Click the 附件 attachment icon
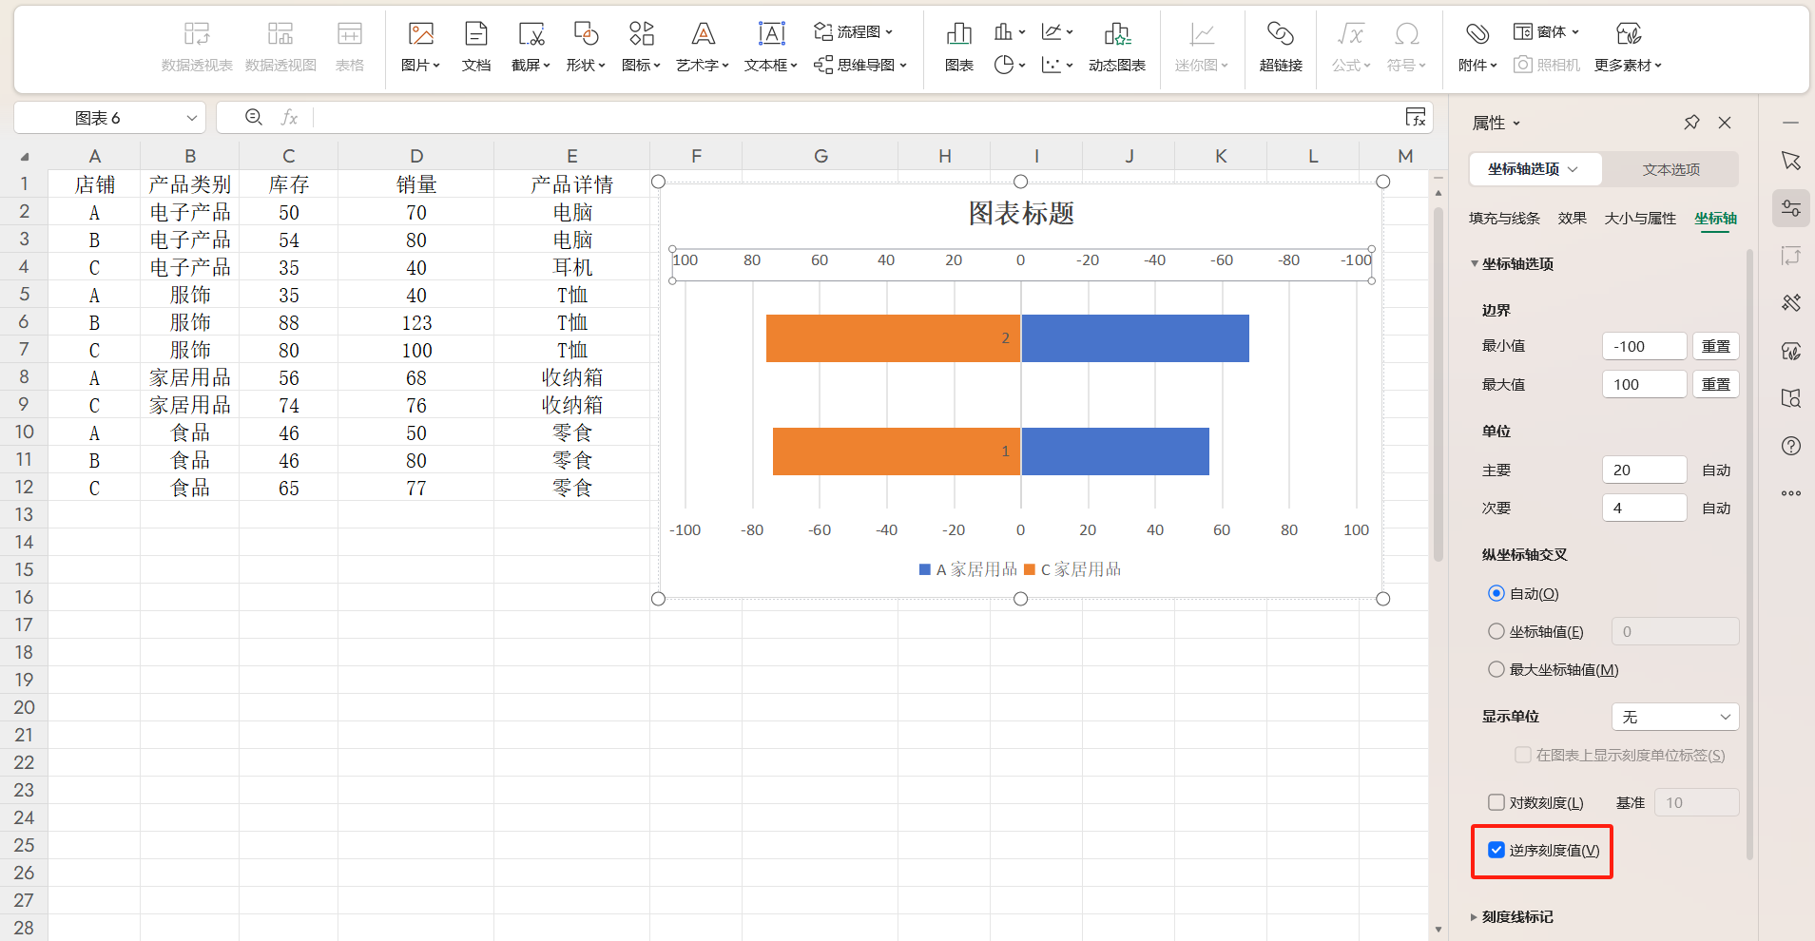1815x941 pixels. (x=1477, y=35)
